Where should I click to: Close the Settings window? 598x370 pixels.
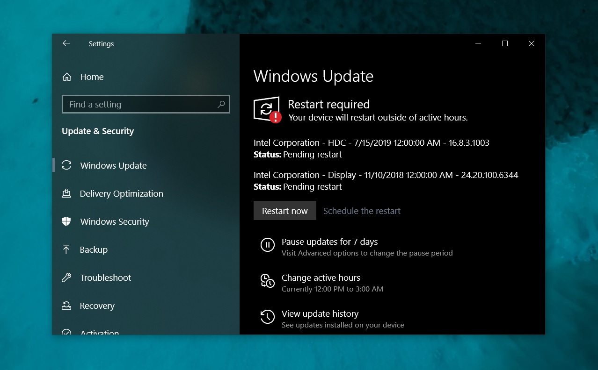(x=532, y=43)
